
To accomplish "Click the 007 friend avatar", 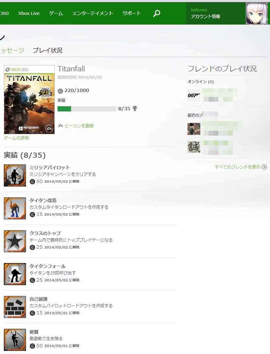I will coord(194,95).
